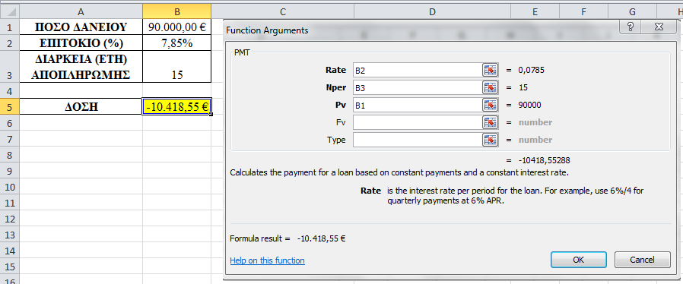Click the Pv result value 90000
The width and height of the screenshot is (683, 284).
[x=530, y=105]
